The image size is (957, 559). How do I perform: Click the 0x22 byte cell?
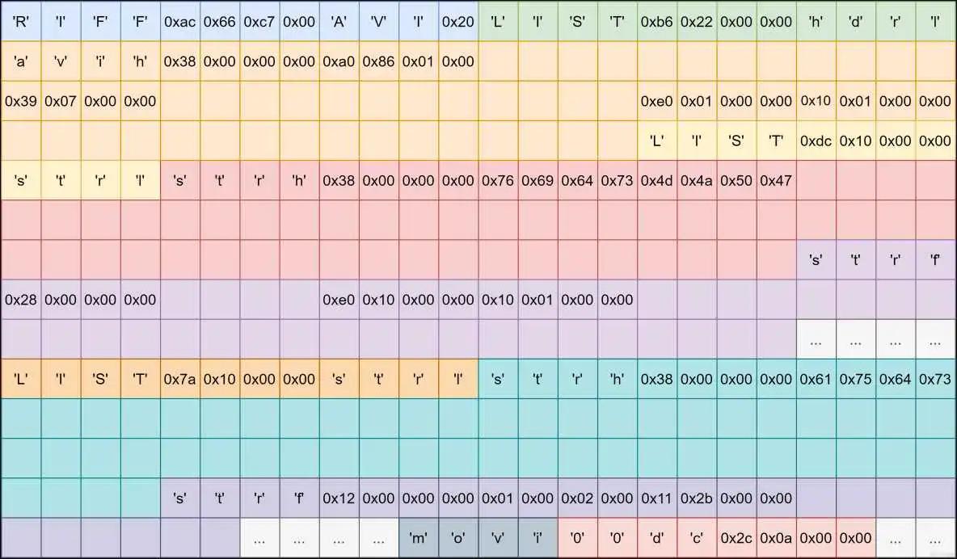click(x=697, y=22)
